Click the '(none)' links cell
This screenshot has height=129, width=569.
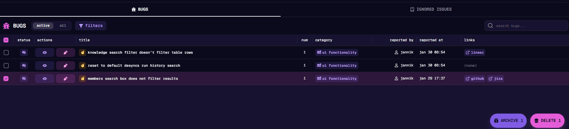click(x=470, y=66)
